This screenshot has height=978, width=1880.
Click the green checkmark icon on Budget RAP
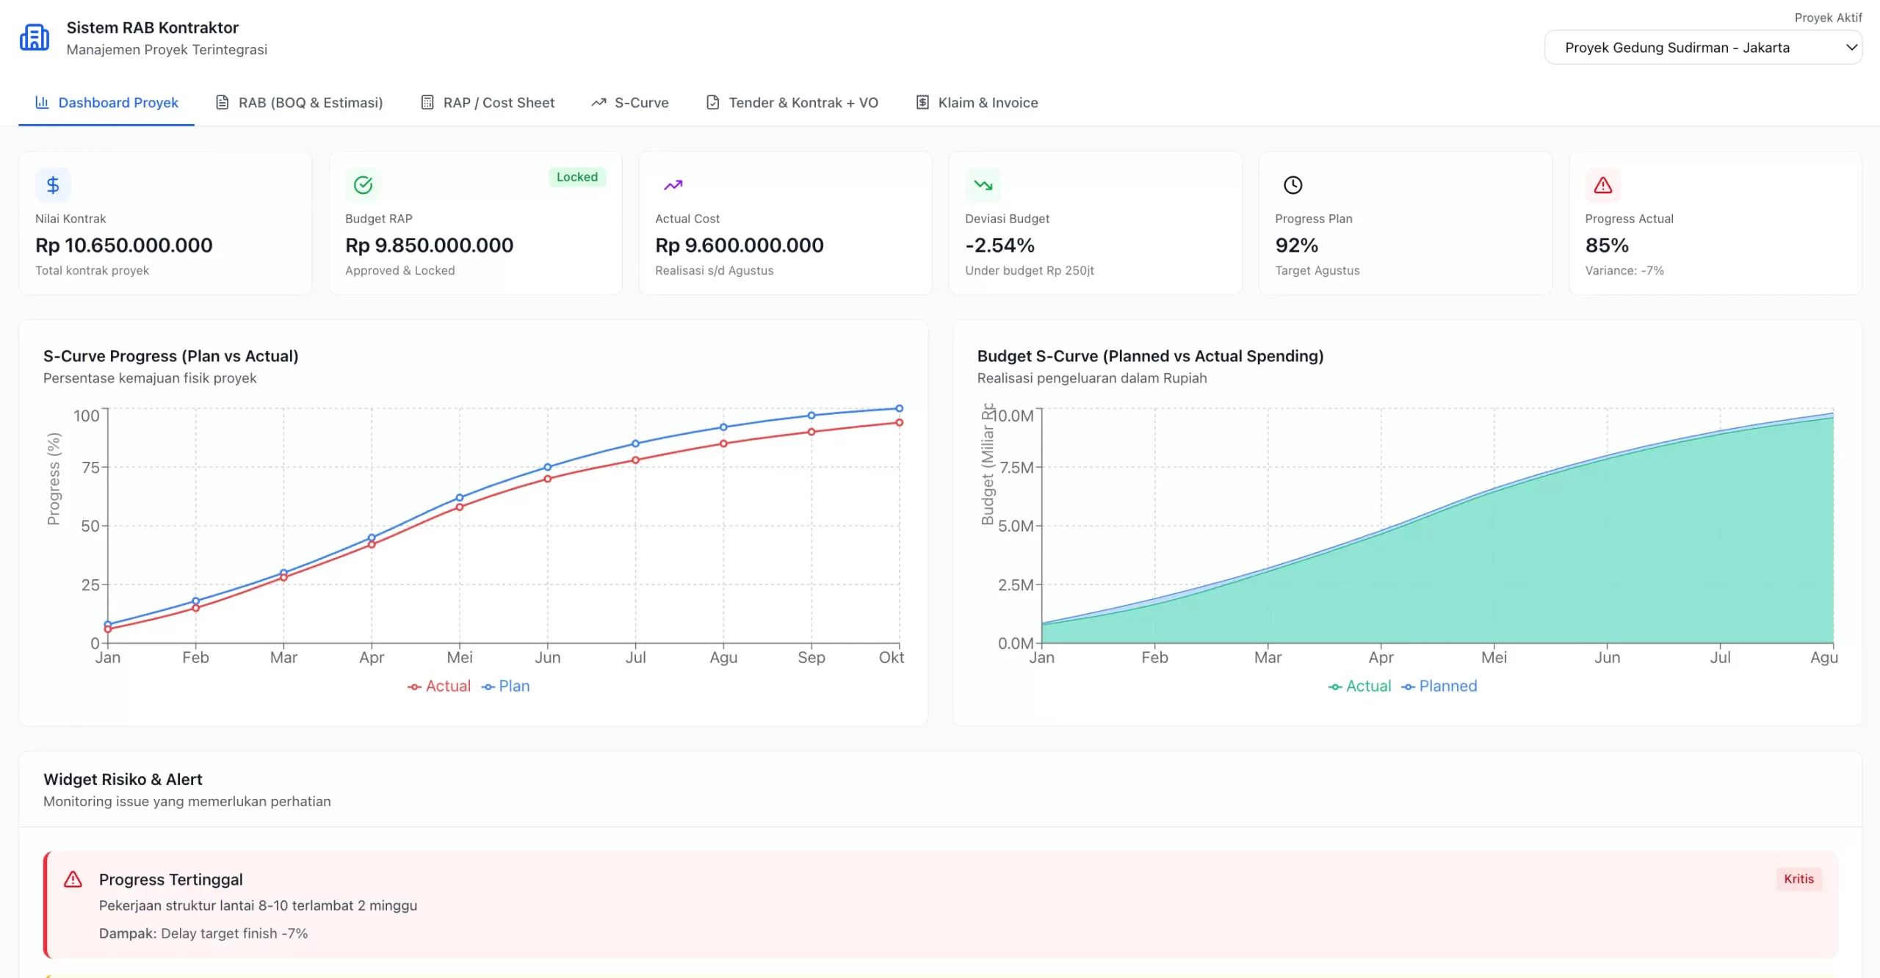point(363,185)
